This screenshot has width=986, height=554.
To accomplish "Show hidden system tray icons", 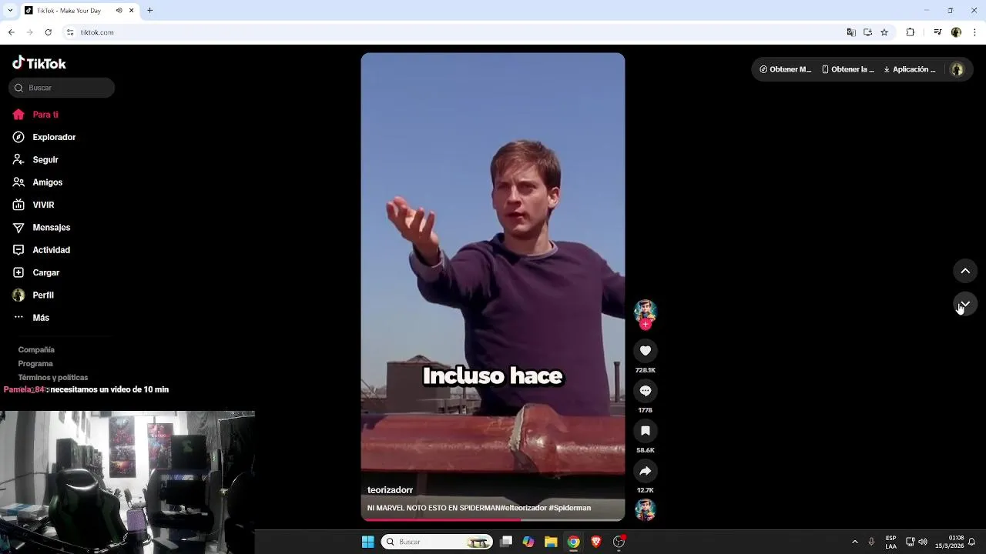I will click(854, 542).
